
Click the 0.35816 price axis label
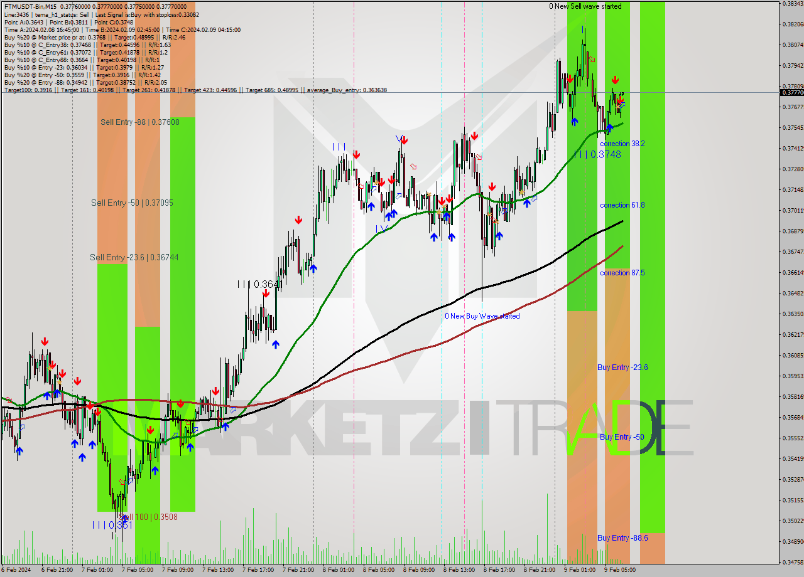click(792, 396)
